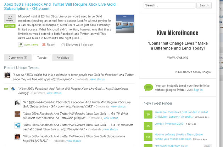Open the Maemo software Nokia link
The height and width of the screenshot is (147, 223).
[x=179, y=137]
